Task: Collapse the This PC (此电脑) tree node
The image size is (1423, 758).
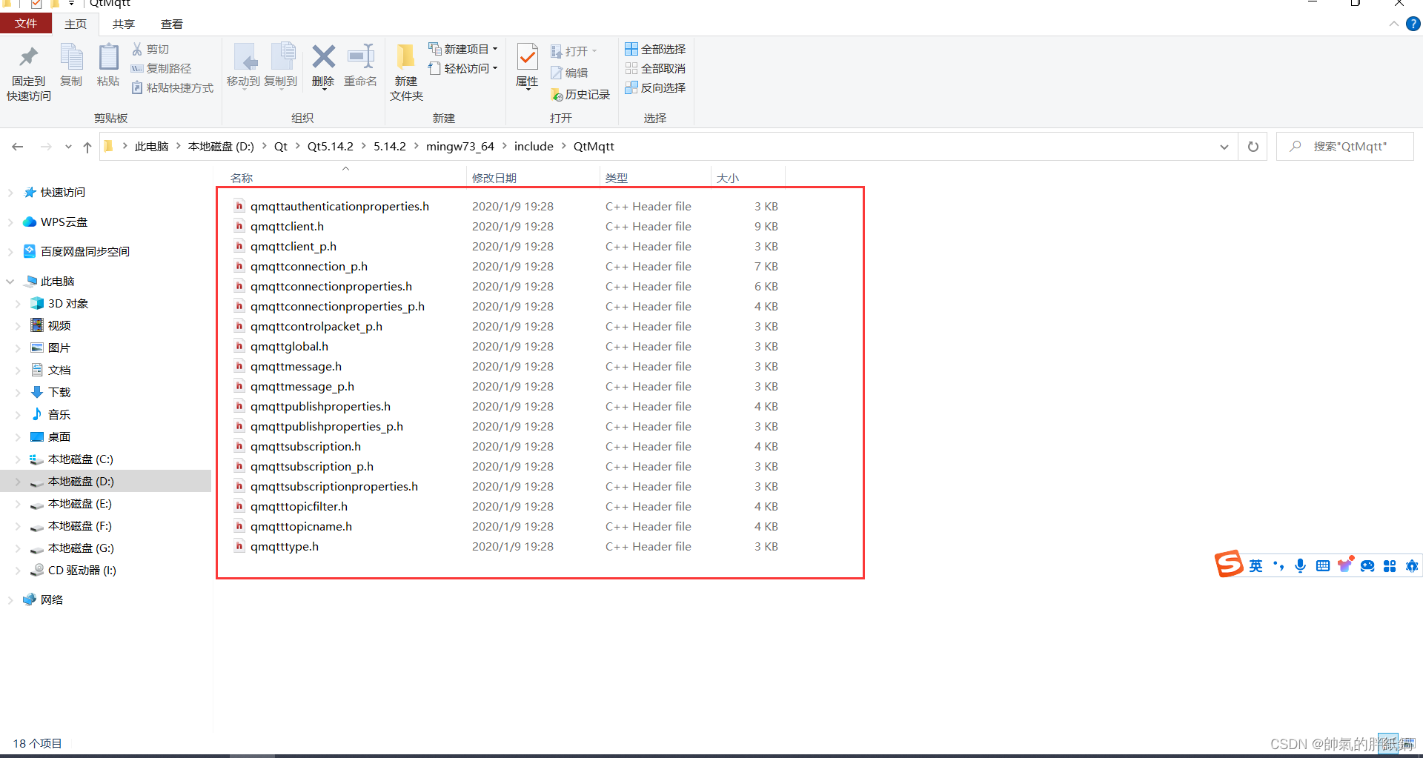Action: 10,282
